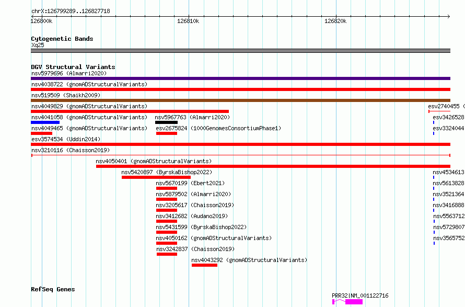This screenshot has width=465, height=307.
Task: Open the PRR32|NM_001122716 gene label
Action: tap(360, 295)
